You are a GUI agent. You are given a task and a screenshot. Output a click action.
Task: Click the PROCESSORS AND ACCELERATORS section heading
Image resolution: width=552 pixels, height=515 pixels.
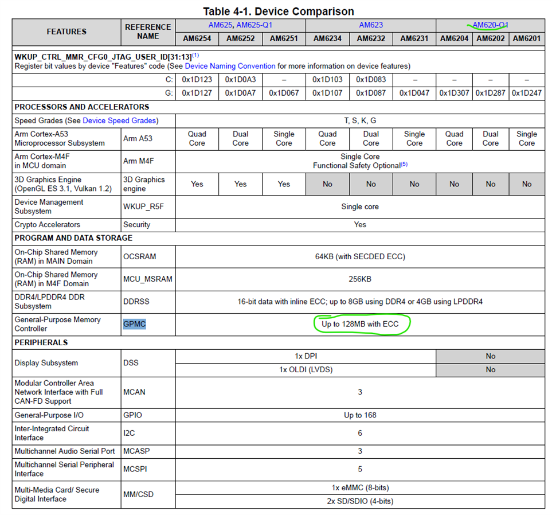81,107
